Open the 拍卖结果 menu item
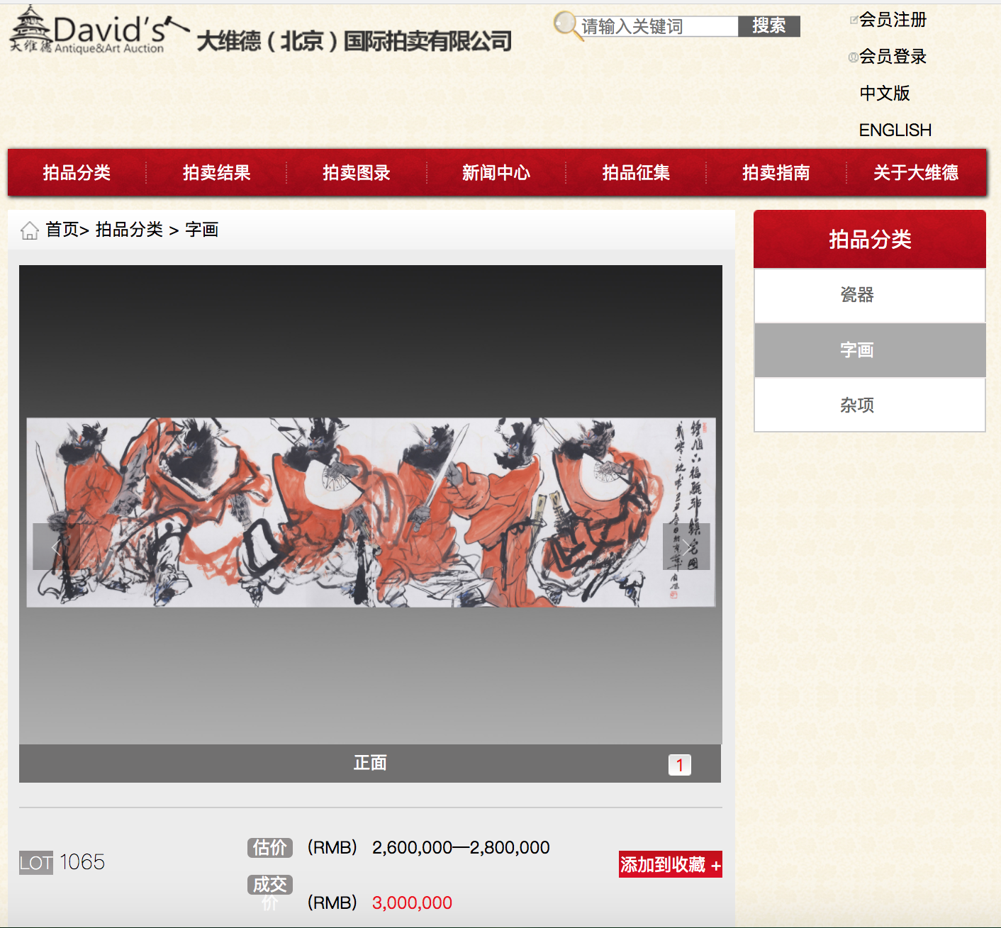 coord(216,173)
